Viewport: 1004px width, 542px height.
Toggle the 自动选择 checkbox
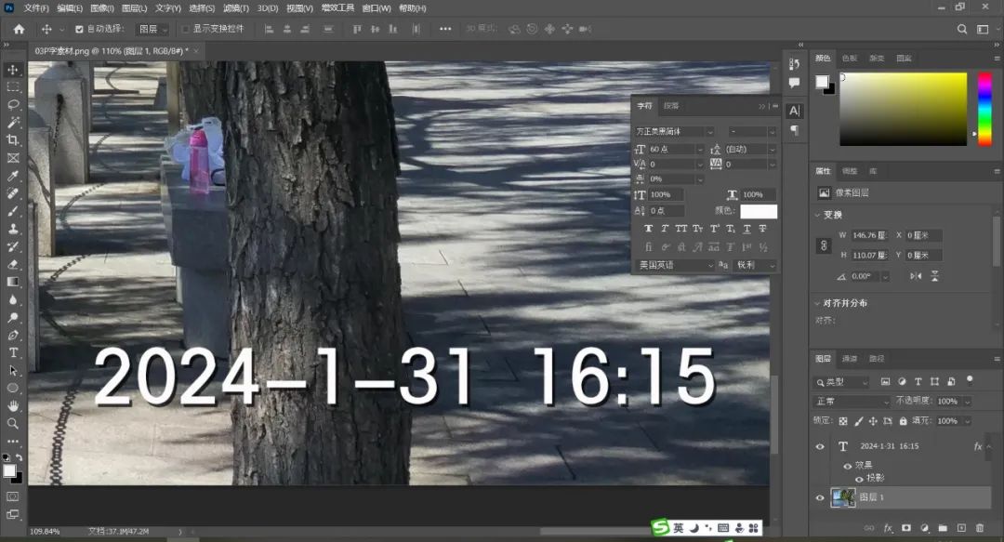(x=79, y=30)
